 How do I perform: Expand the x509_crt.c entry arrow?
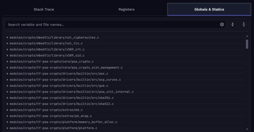[7, 49]
